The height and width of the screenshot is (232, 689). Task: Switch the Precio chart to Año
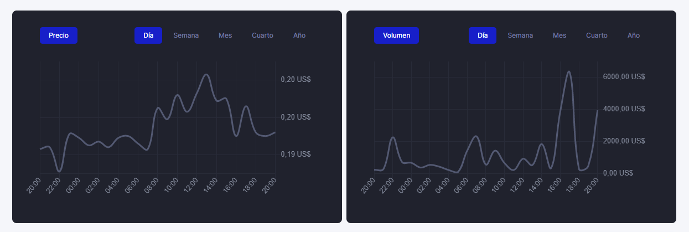pos(299,35)
